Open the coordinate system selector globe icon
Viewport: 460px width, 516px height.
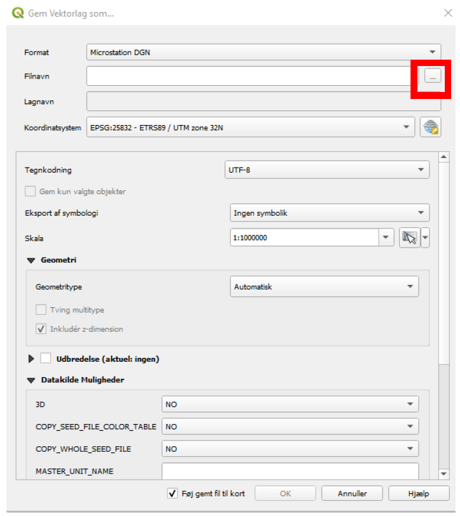click(431, 128)
